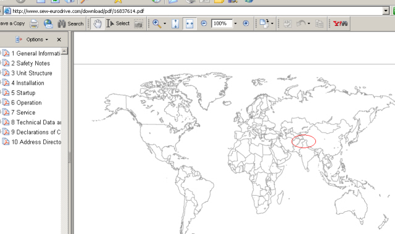Viewport: 395px width, 234px height.
Task: Open the address bar history dropdown
Action: [x=386, y=11]
